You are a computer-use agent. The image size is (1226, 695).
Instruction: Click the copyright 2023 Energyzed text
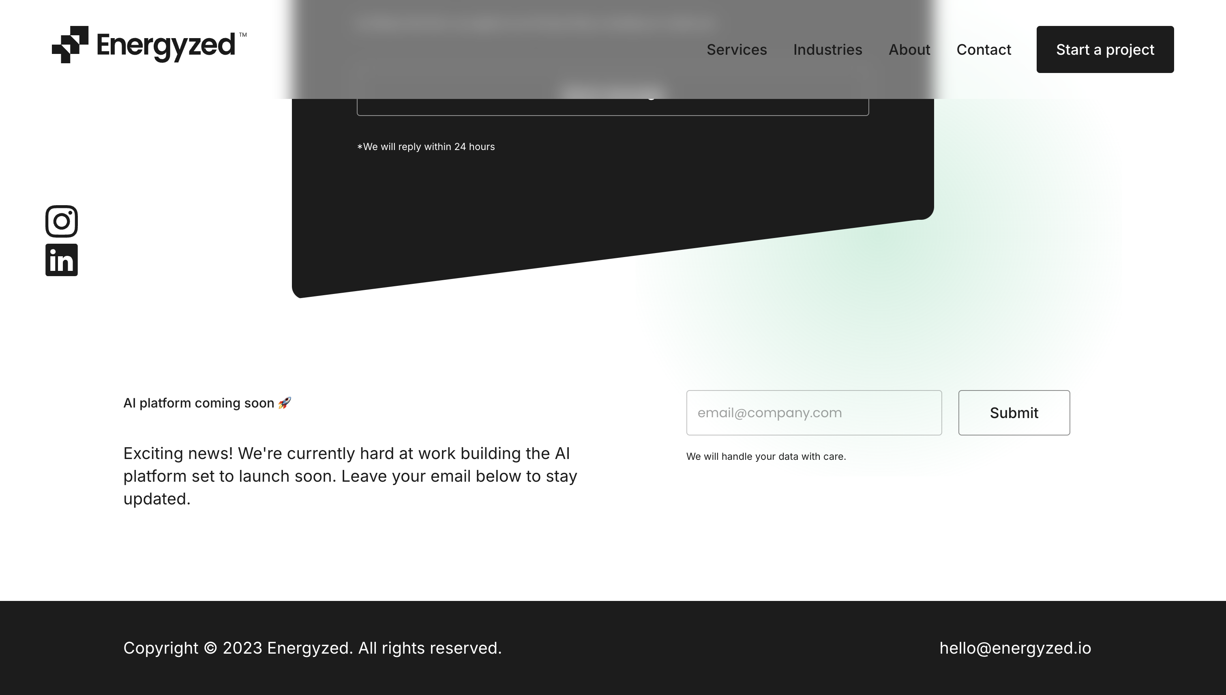(x=312, y=648)
